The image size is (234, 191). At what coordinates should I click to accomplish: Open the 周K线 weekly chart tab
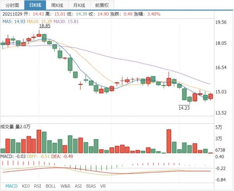(57, 5)
